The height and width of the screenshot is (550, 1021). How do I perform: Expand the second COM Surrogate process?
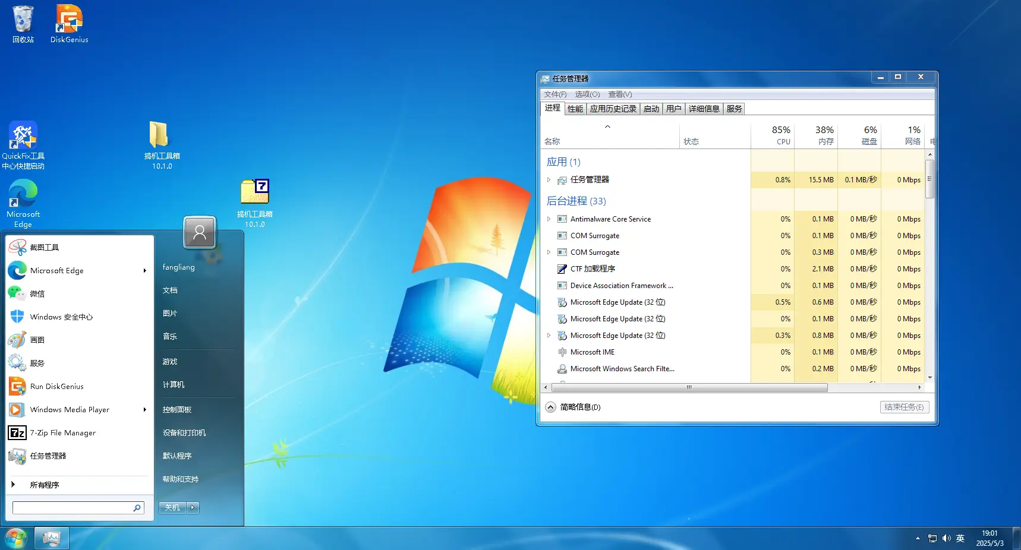pos(549,252)
